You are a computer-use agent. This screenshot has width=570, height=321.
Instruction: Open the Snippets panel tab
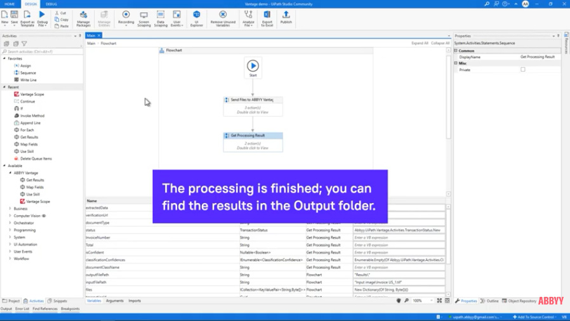tap(57, 301)
